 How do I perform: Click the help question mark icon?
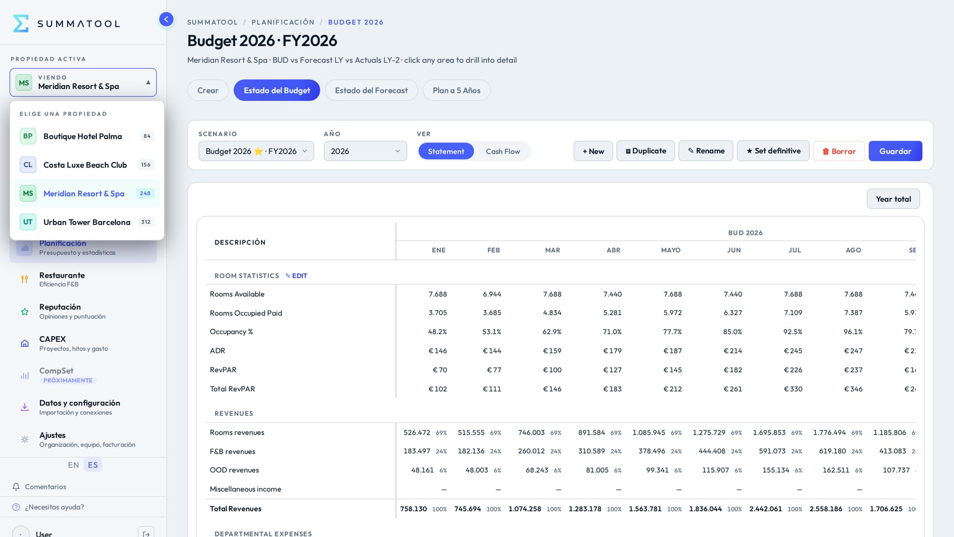[x=16, y=507]
